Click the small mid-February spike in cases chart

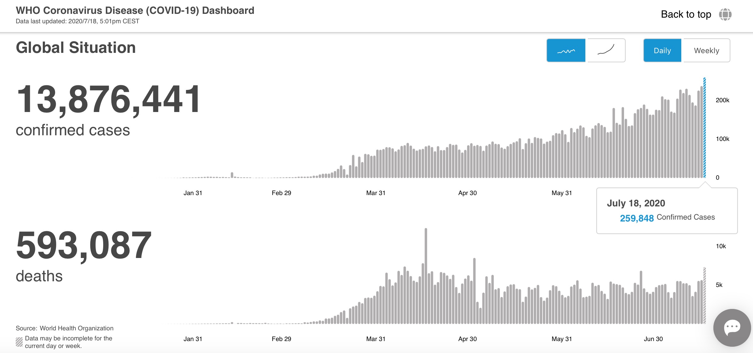click(x=232, y=175)
